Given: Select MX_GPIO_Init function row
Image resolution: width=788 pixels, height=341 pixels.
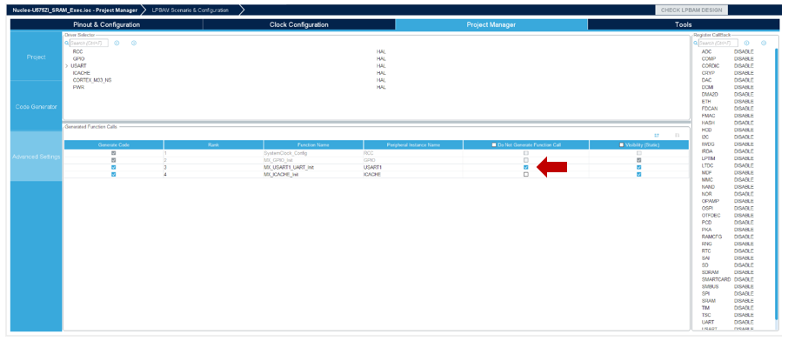Looking at the screenshot, I should [377, 160].
